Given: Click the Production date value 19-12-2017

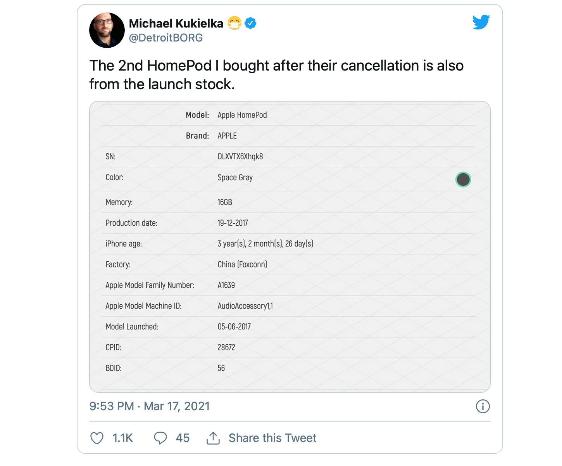Looking at the screenshot, I should pyautogui.click(x=233, y=223).
